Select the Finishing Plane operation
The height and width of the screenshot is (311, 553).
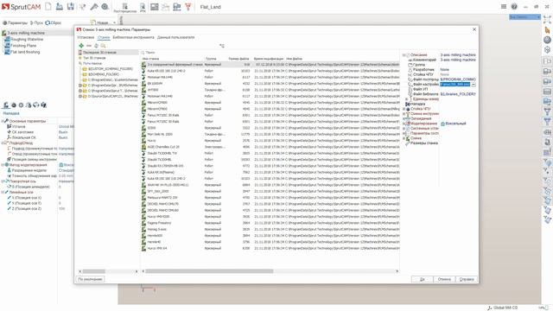(x=23, y=46)
